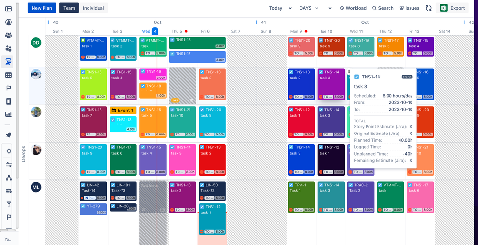
Task: Toggle the checkbox on LIN-28 card
Action: pos(113,206)
